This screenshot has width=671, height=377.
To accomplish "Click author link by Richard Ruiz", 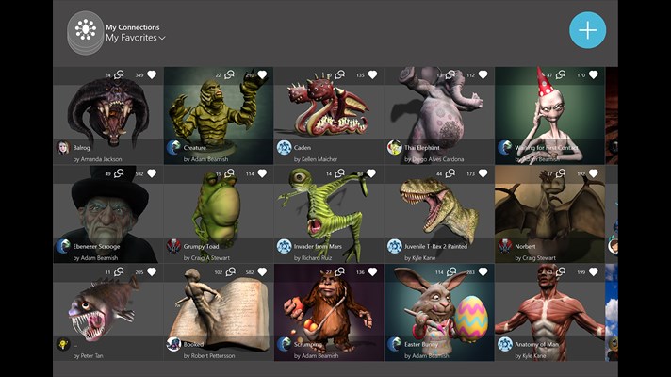I will (x=313, y=258).
